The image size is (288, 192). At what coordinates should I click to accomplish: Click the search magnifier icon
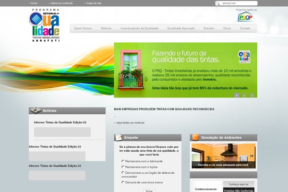click(x=218, y=3)
